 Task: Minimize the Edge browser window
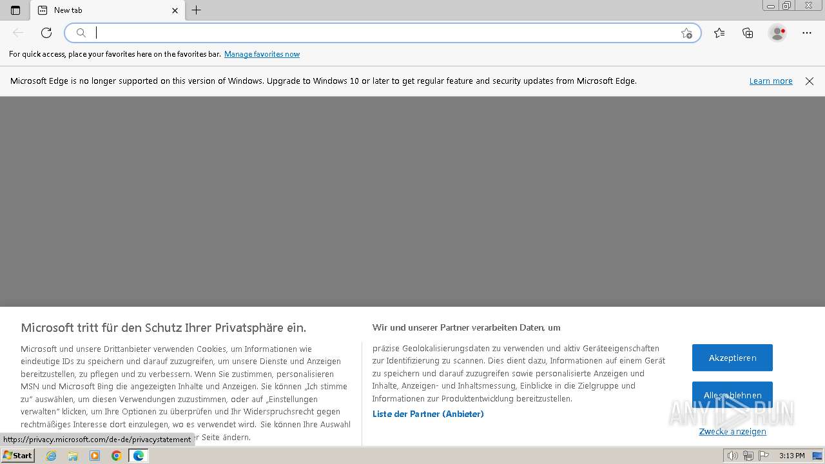point(771,6)
